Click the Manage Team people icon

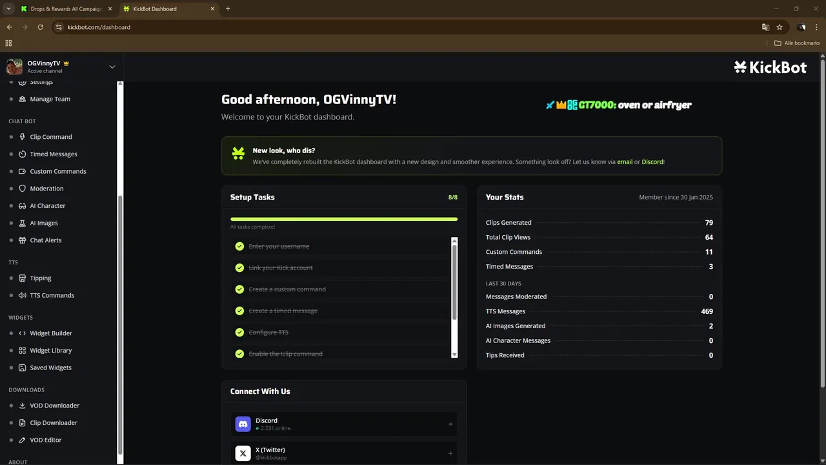coord(23,99)
